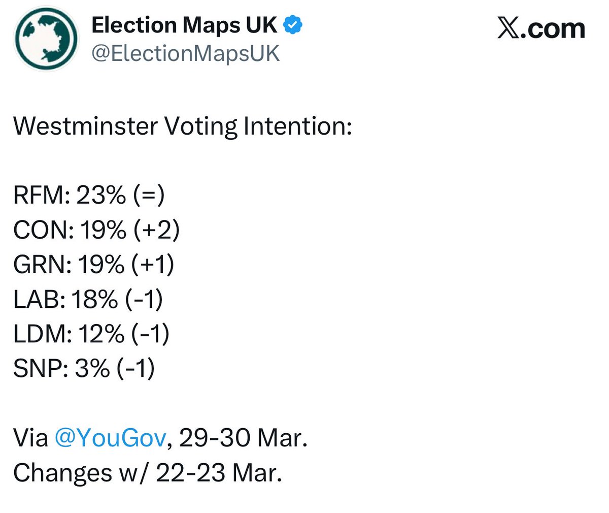Click the word Via before @YouGov
609x513 pixels.
30,437
